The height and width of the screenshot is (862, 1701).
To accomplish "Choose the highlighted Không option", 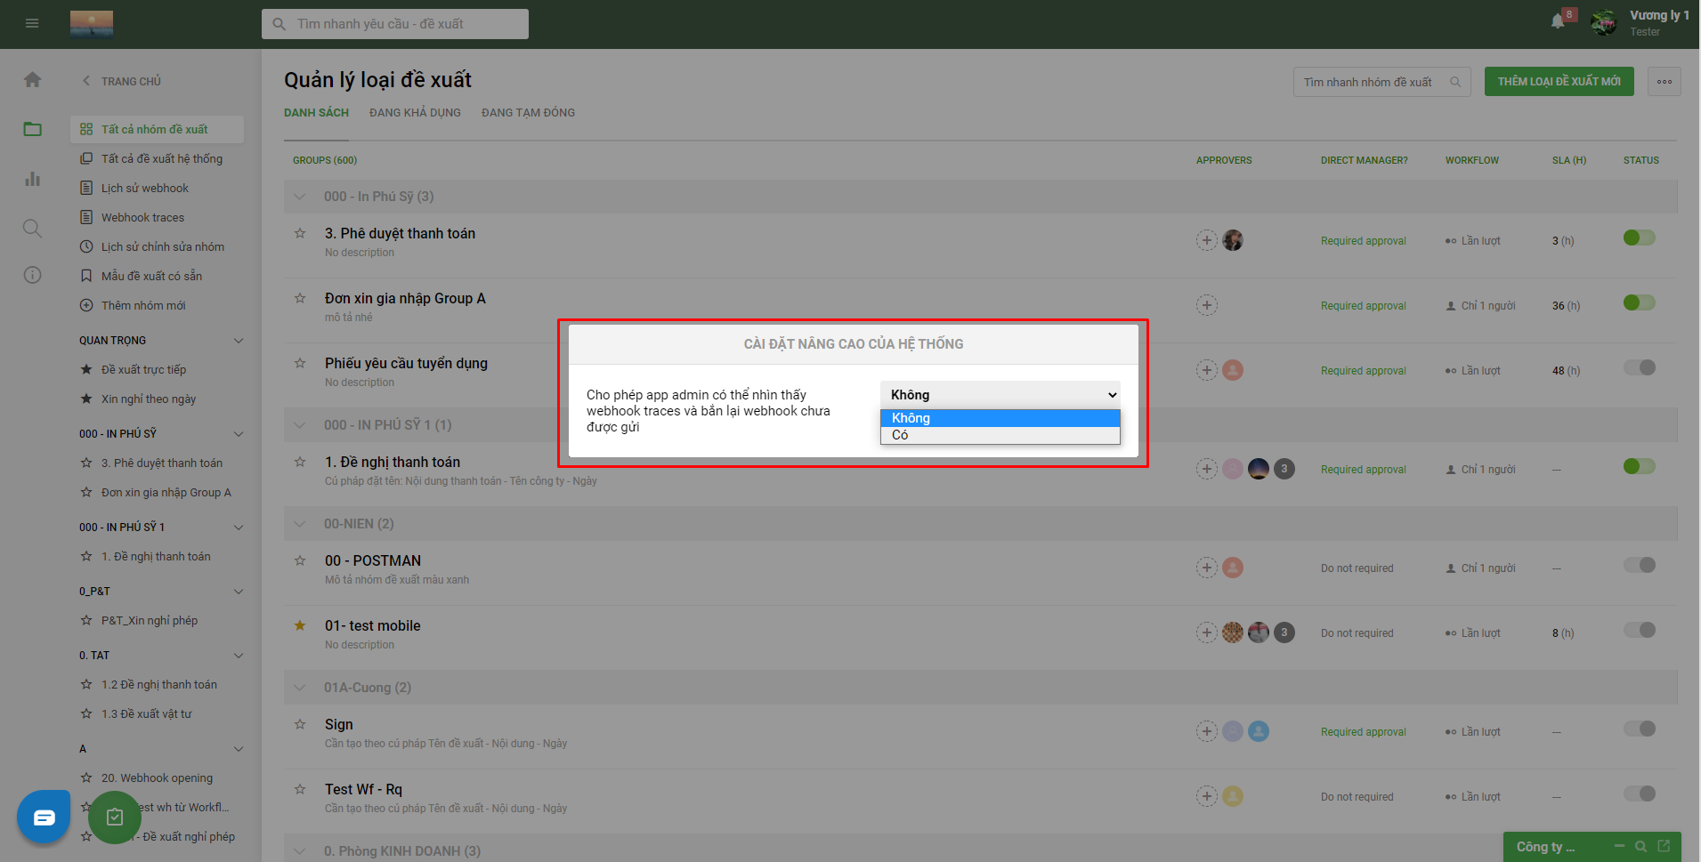I will pyautogui.click(x=1000, y=418).
